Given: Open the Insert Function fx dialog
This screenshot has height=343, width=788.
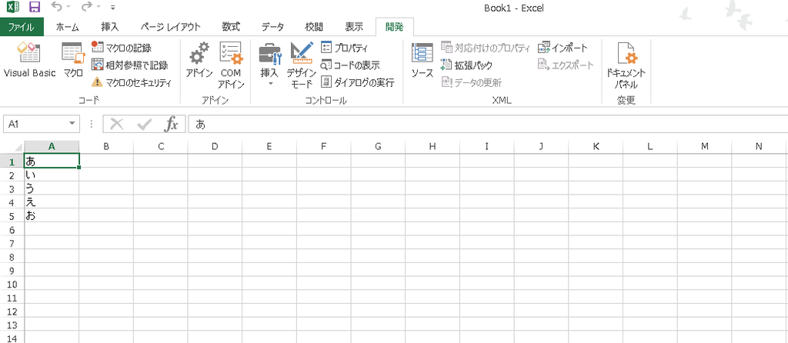Looking at the screenshot, I should coord(172,124).
